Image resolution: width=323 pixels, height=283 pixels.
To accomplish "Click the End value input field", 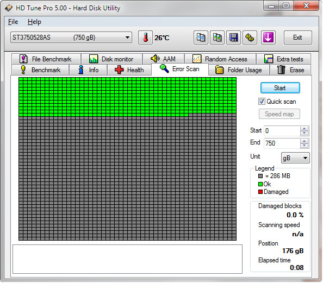I will coord(282,143).
